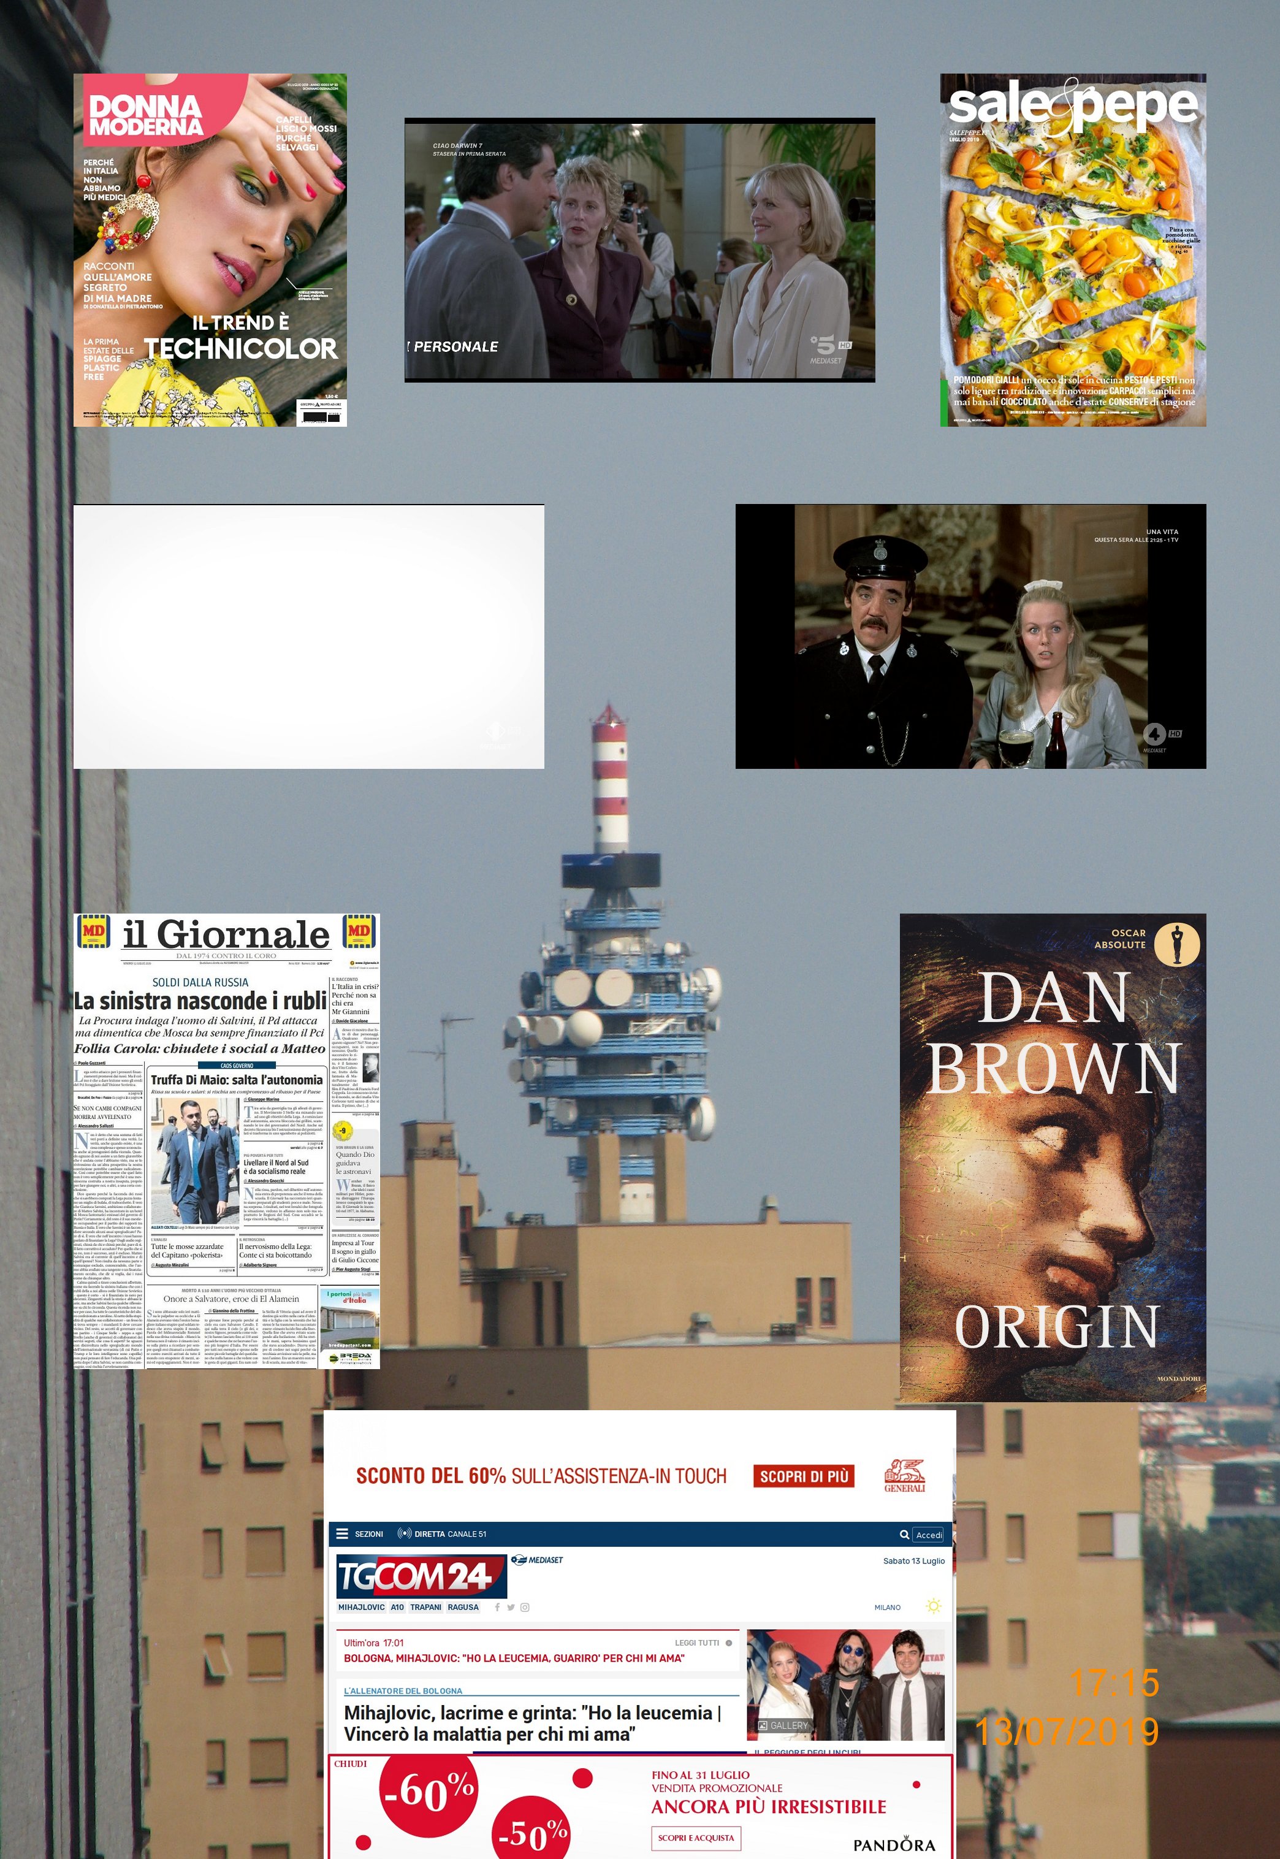This screenshot has width=1280, height=1859.
Task: Click the Diretta live broadcast icon
Action: [x=404, y=1533]
